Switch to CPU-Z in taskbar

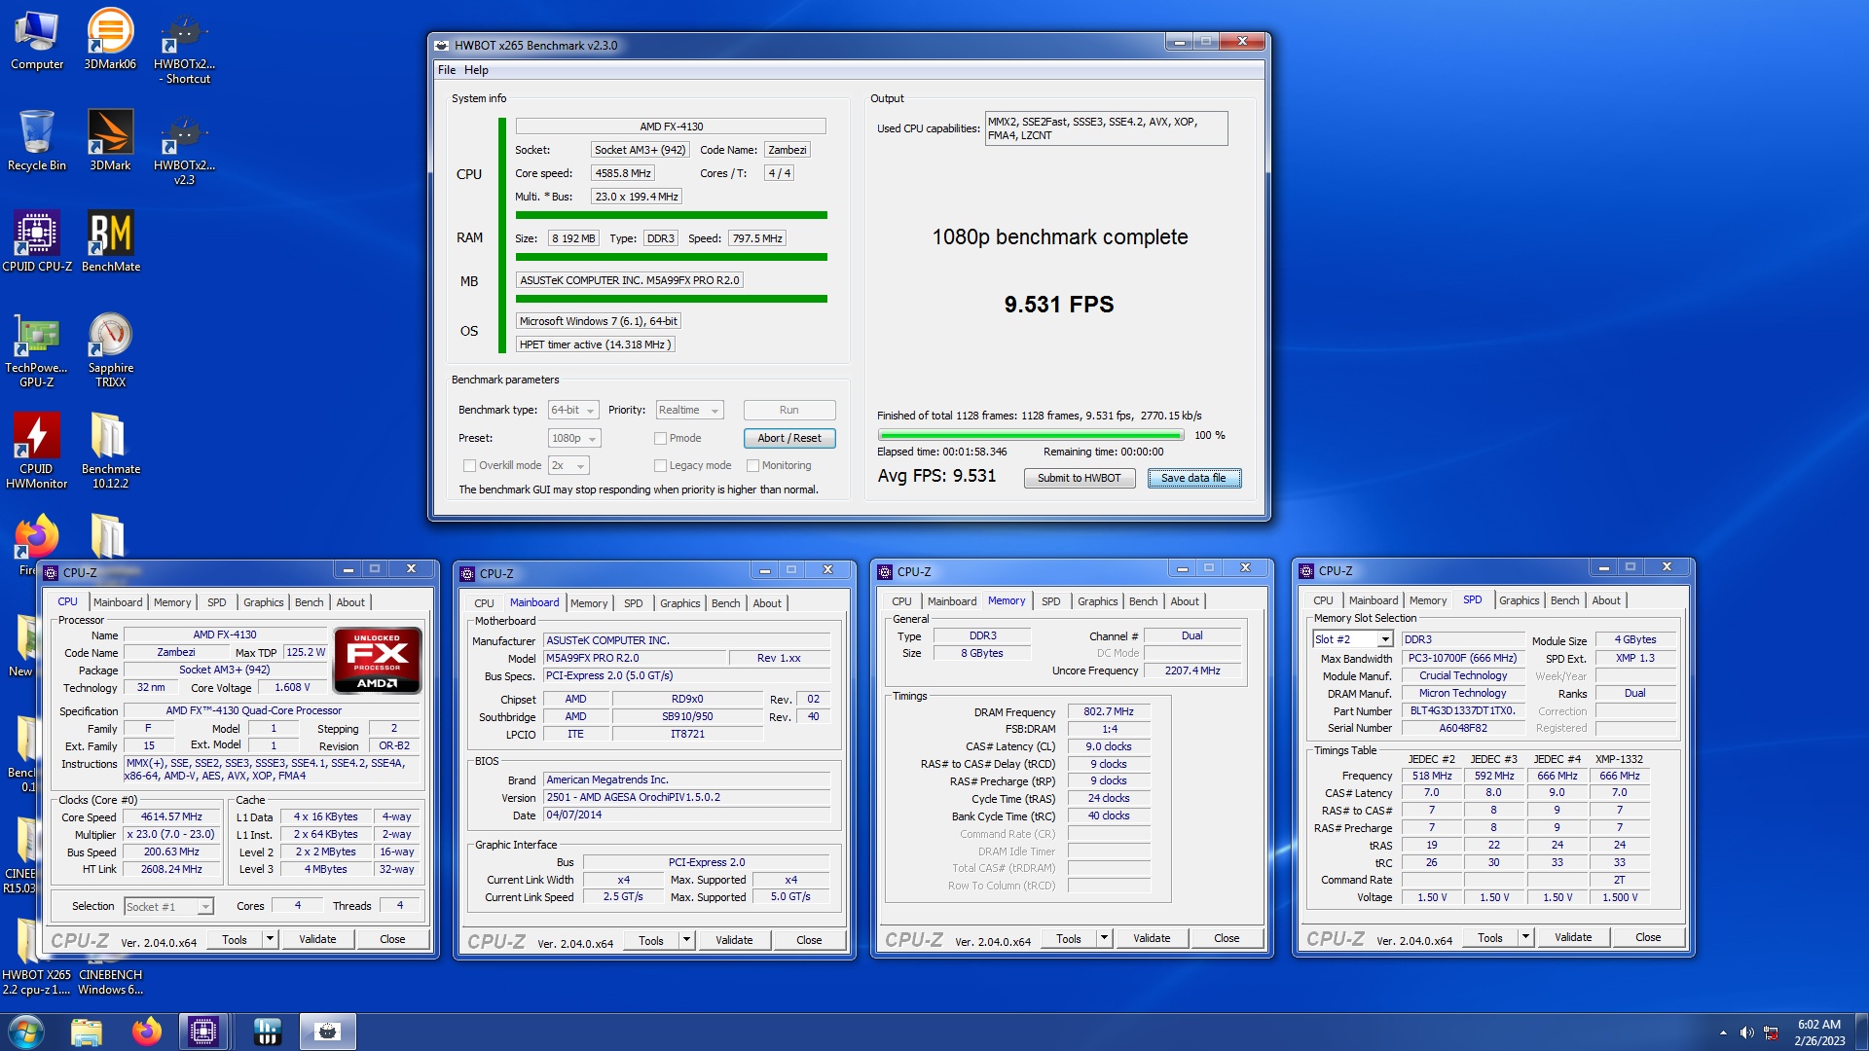(x=203, y=1032)
